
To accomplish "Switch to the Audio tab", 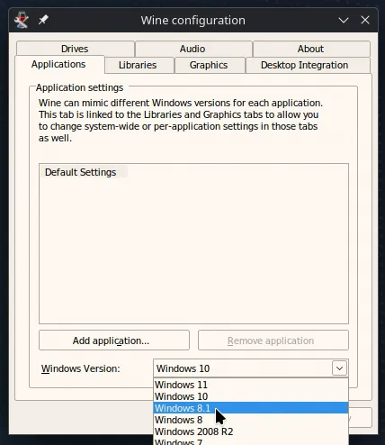I will [x=192, y=49].
